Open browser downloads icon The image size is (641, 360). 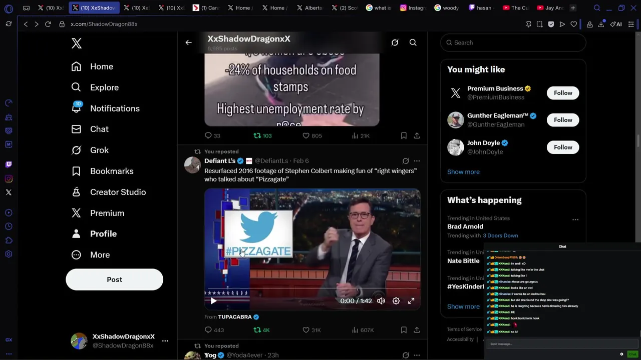click(x=601, y=24)
